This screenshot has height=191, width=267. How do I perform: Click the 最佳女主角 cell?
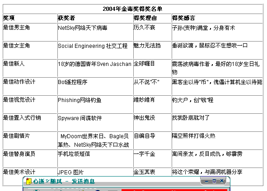coord(30,50)
